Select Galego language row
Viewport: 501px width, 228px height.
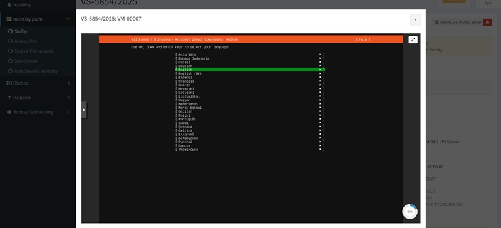(x=250, y=85)
